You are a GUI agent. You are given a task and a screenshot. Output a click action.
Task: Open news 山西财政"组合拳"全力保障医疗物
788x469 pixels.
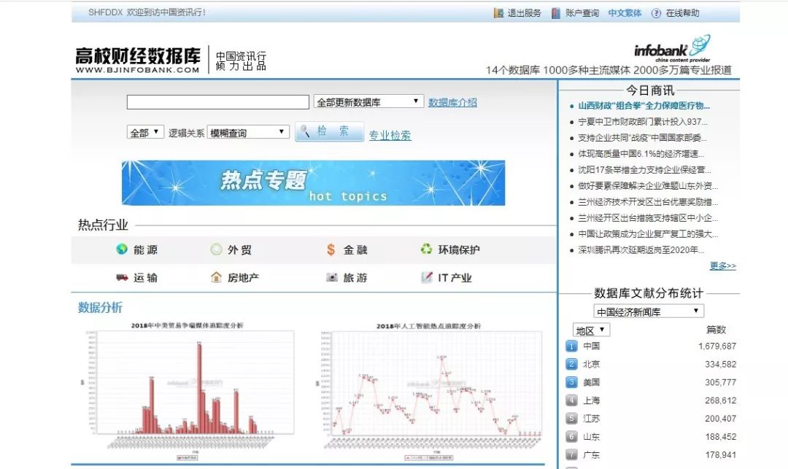click(x=644, y=106)
